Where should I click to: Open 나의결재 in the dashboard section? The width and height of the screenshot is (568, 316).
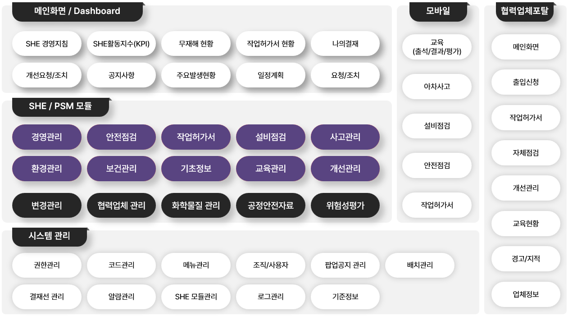click(x=345, y=44)
